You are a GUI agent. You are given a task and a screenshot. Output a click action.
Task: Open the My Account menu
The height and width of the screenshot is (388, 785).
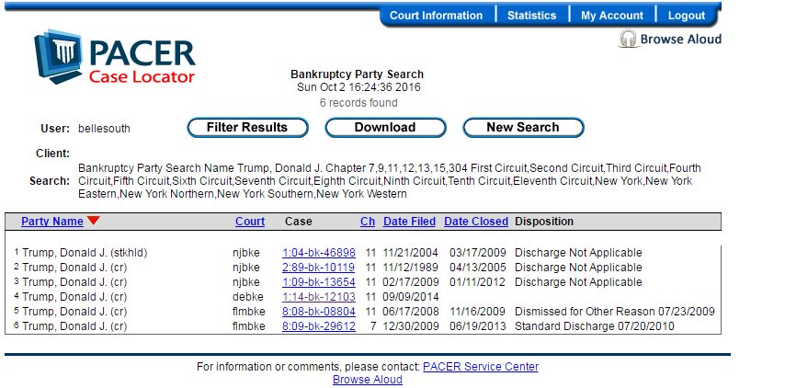(612, 16)
